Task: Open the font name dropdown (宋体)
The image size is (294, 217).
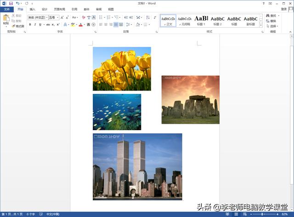Action: tap(47, 17)
